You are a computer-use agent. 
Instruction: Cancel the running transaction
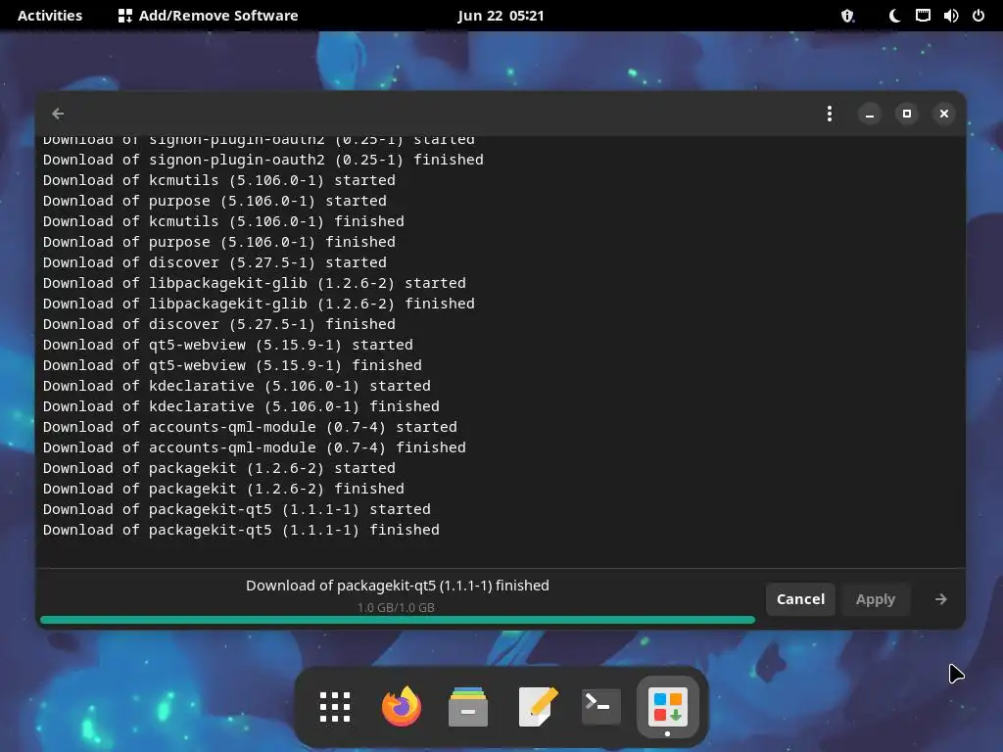pos(800,599)
